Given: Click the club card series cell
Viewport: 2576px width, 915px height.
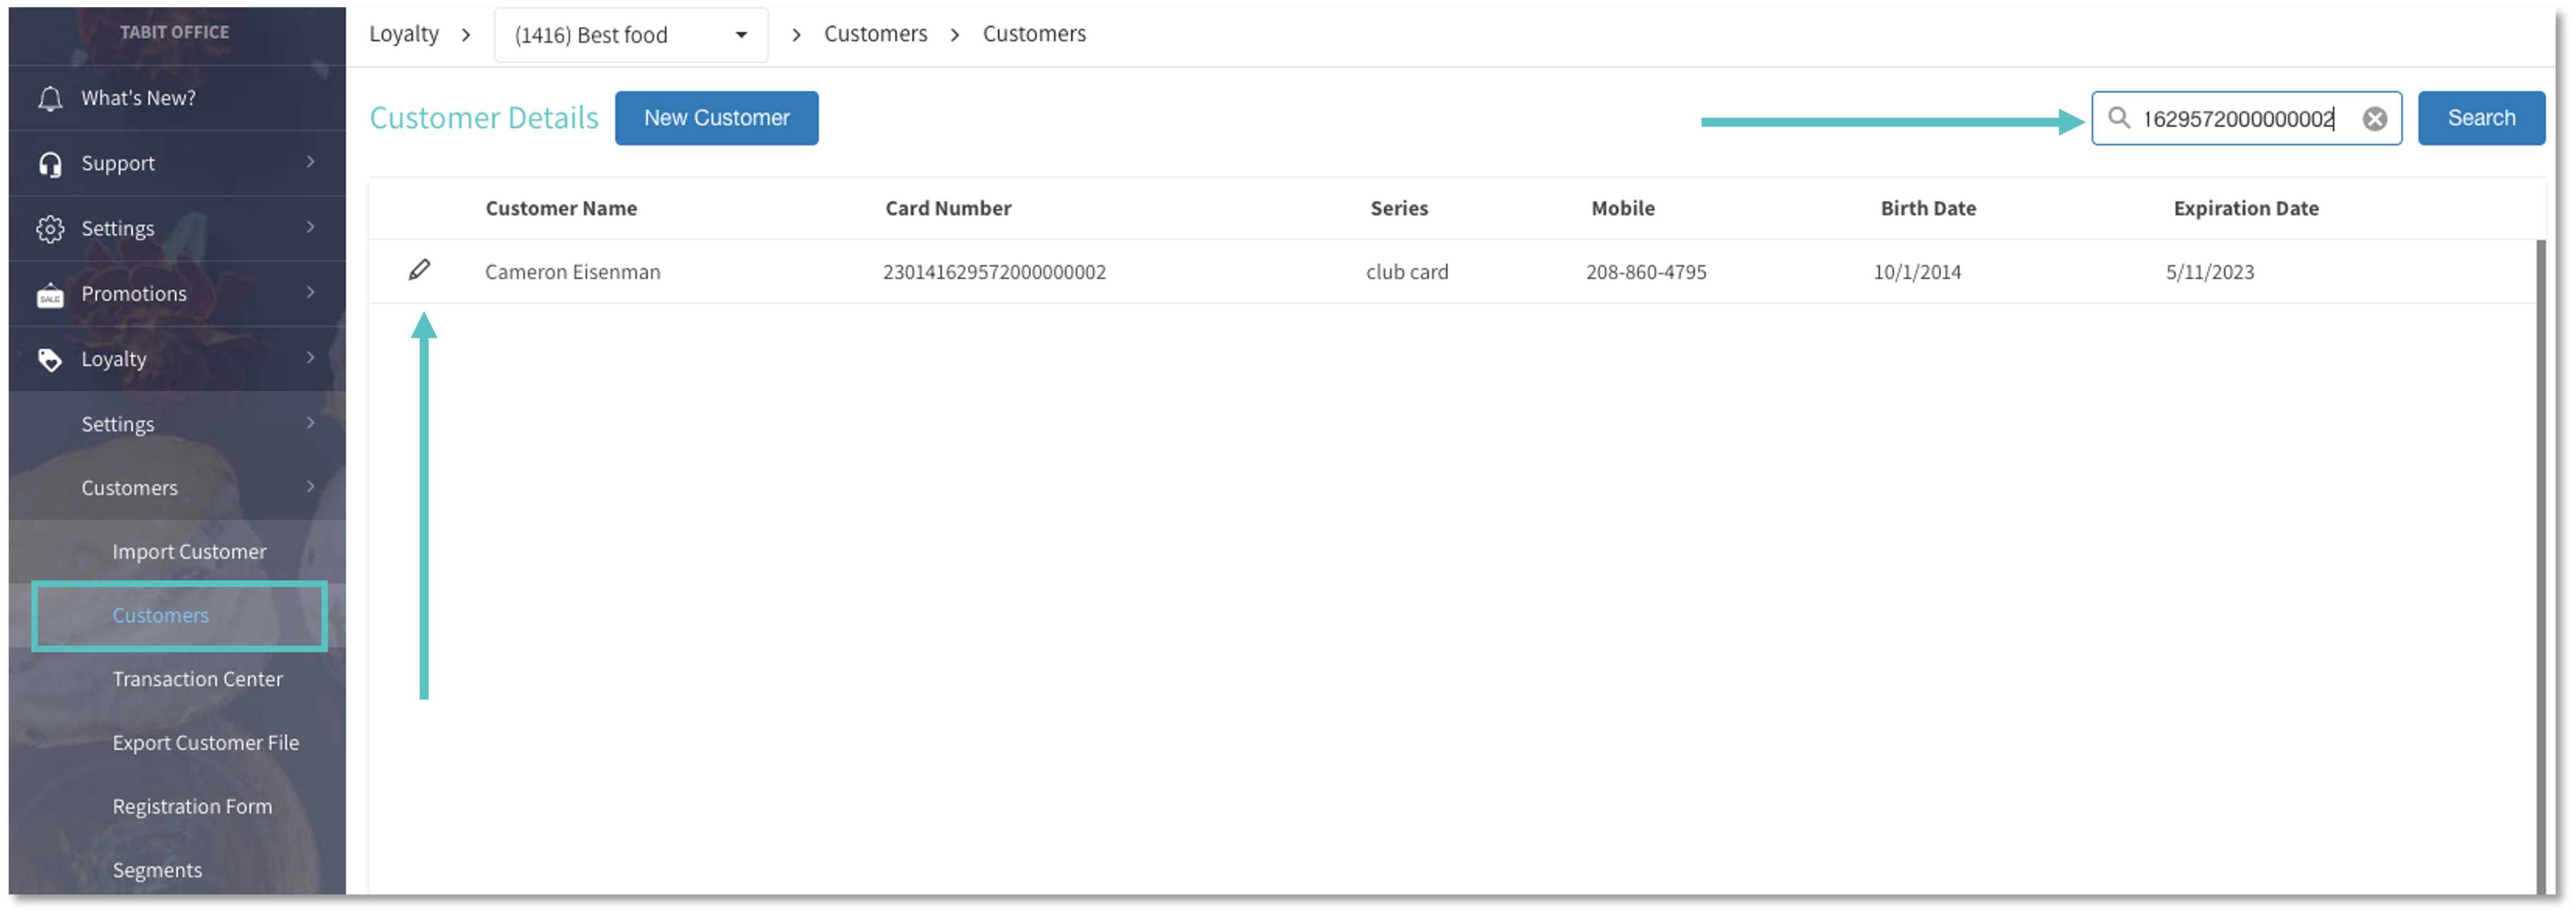Looking at the screenshot, I should tap(1407, 272).
